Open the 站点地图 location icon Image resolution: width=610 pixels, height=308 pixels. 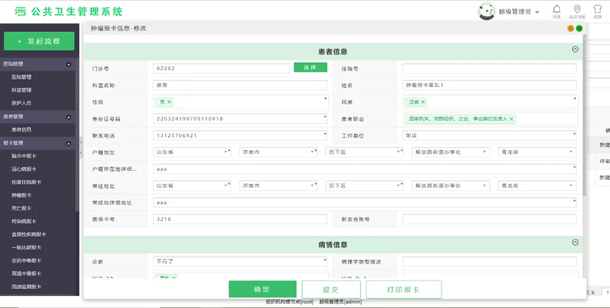[x=577, y=11]
